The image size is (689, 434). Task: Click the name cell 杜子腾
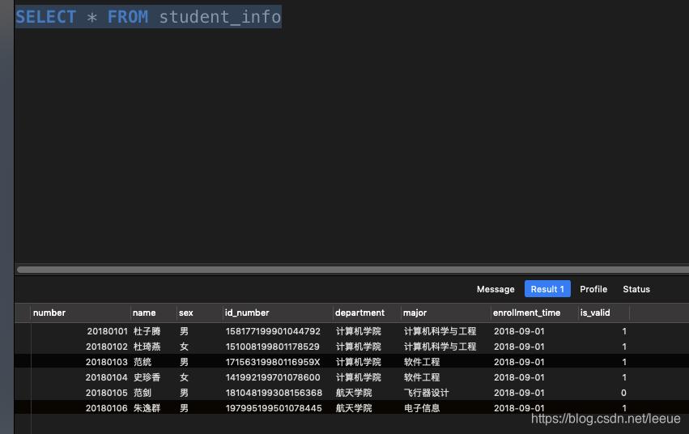click(x=147, y=331)
